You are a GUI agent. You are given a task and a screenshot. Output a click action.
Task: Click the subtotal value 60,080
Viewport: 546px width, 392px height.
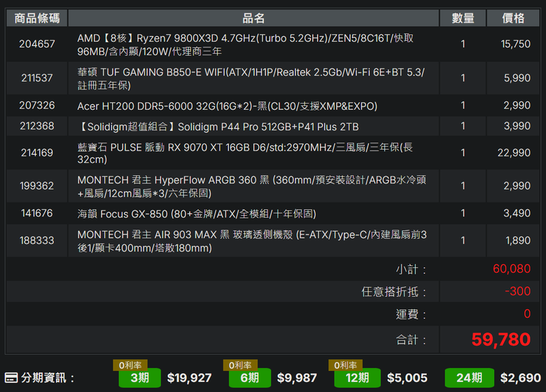[x=512, y=269]
